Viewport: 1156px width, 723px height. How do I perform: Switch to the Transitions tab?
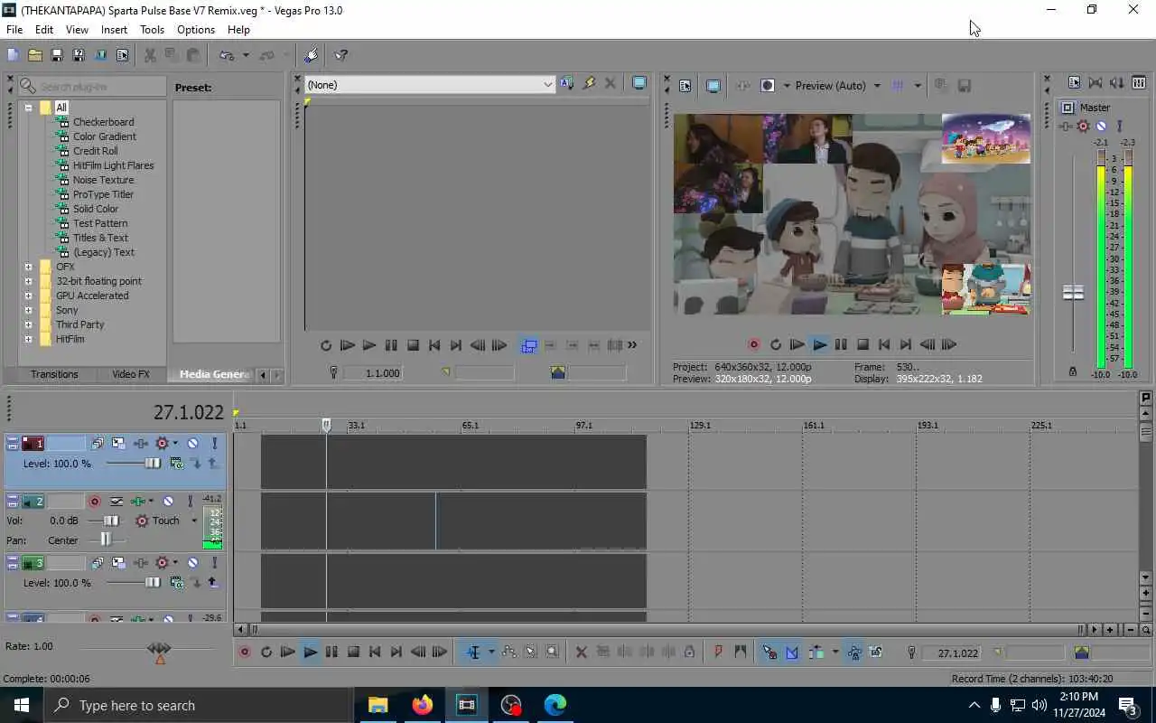click(x=54, y=374)
